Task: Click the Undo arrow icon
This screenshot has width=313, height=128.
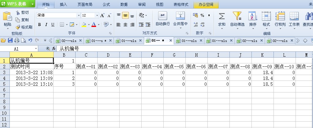Action: 30,40
